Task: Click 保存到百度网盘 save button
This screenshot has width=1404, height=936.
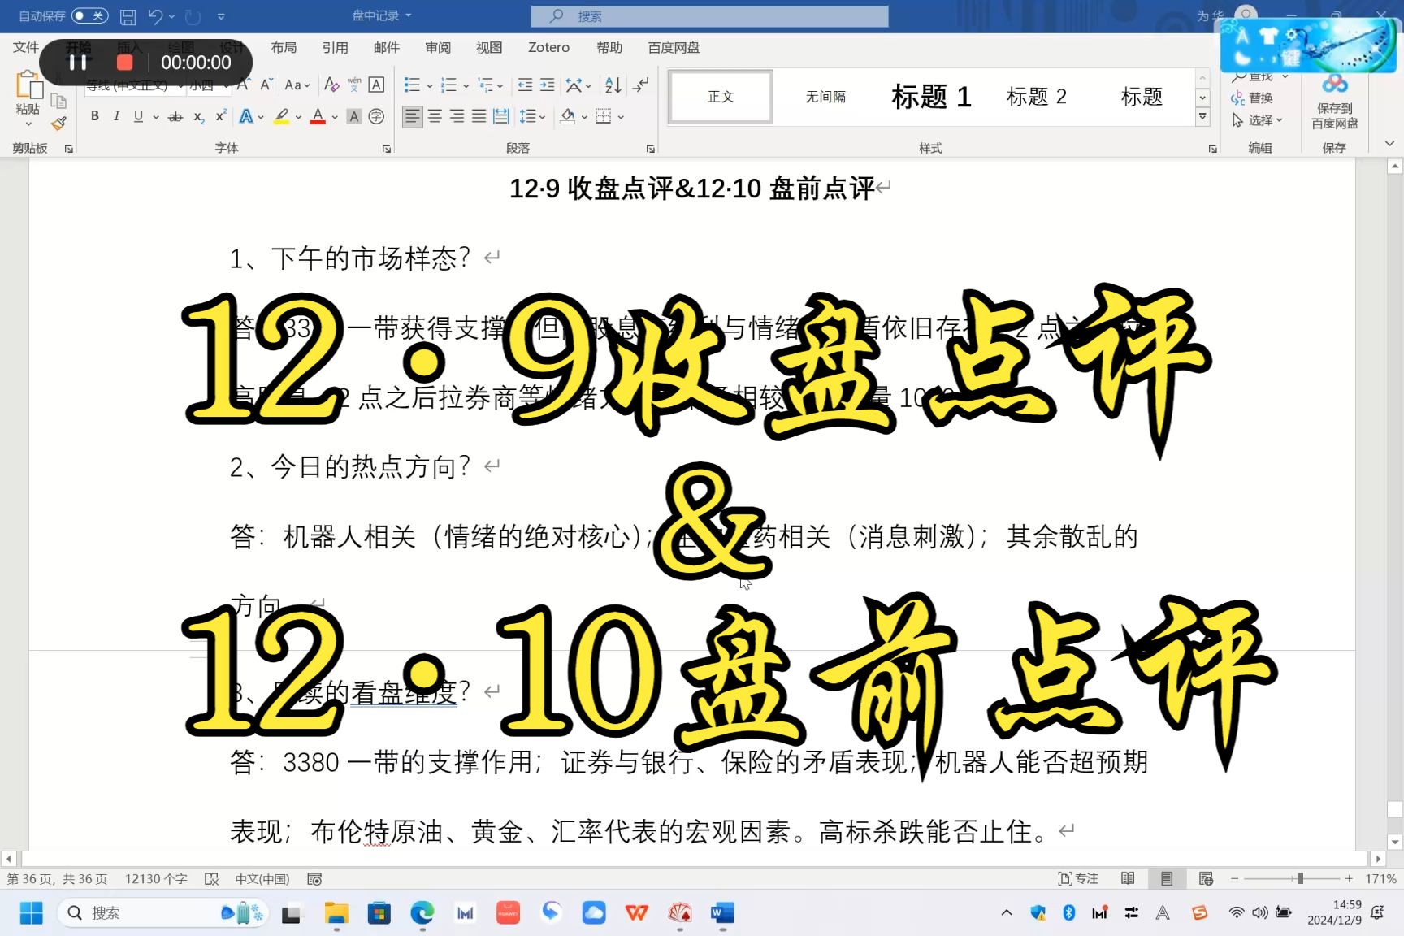Action: coord(1334,104)
